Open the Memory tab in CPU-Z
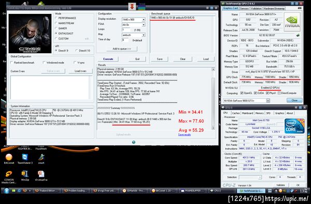This screenshot has height=204, width=311. point(260,113)
